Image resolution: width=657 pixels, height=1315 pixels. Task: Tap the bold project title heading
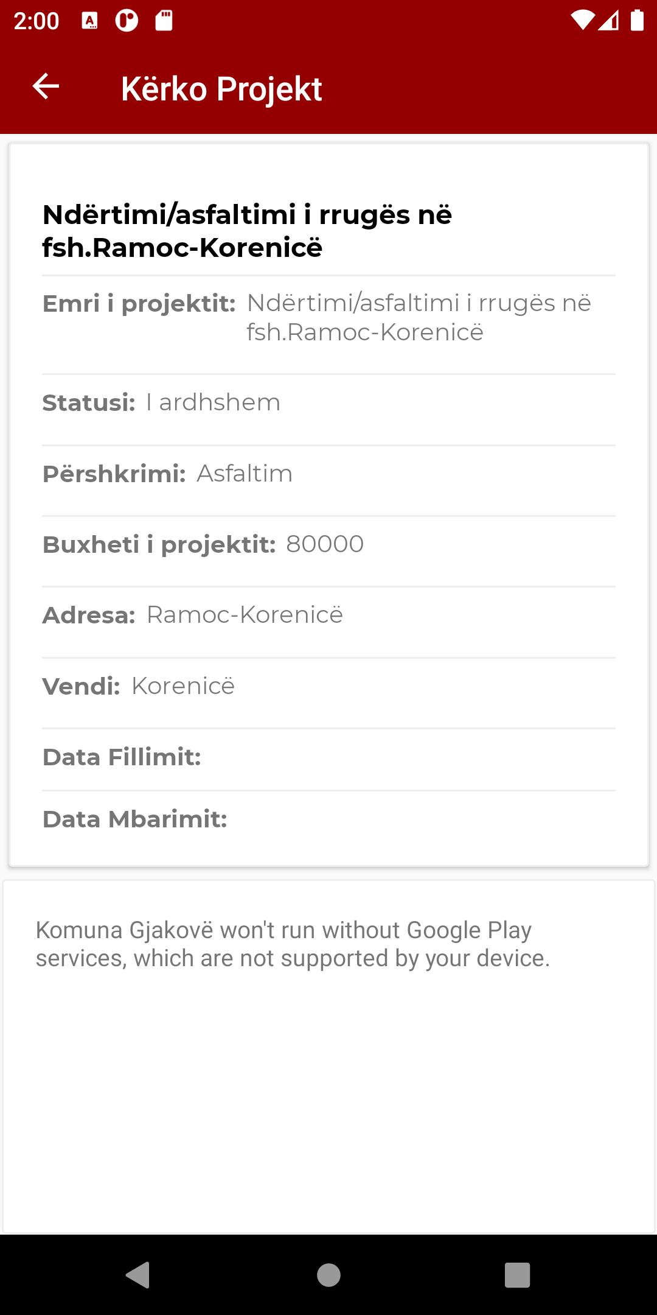coord(247,231)
